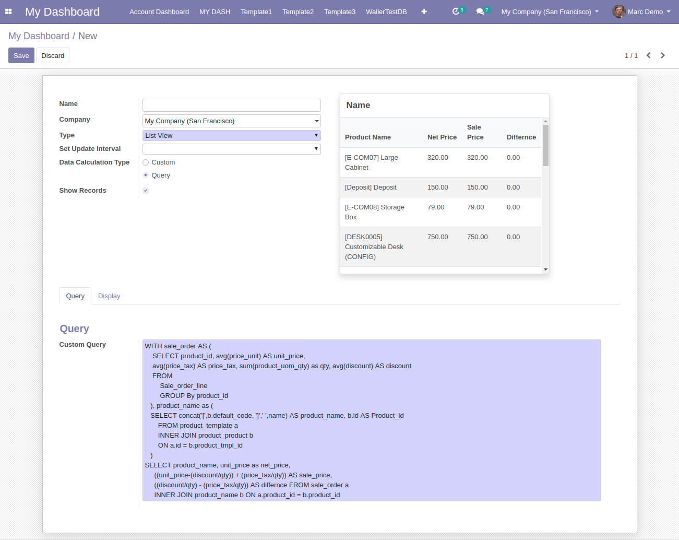
Task: Toggle the Show Records checkbox
Action: coord(146,191)
